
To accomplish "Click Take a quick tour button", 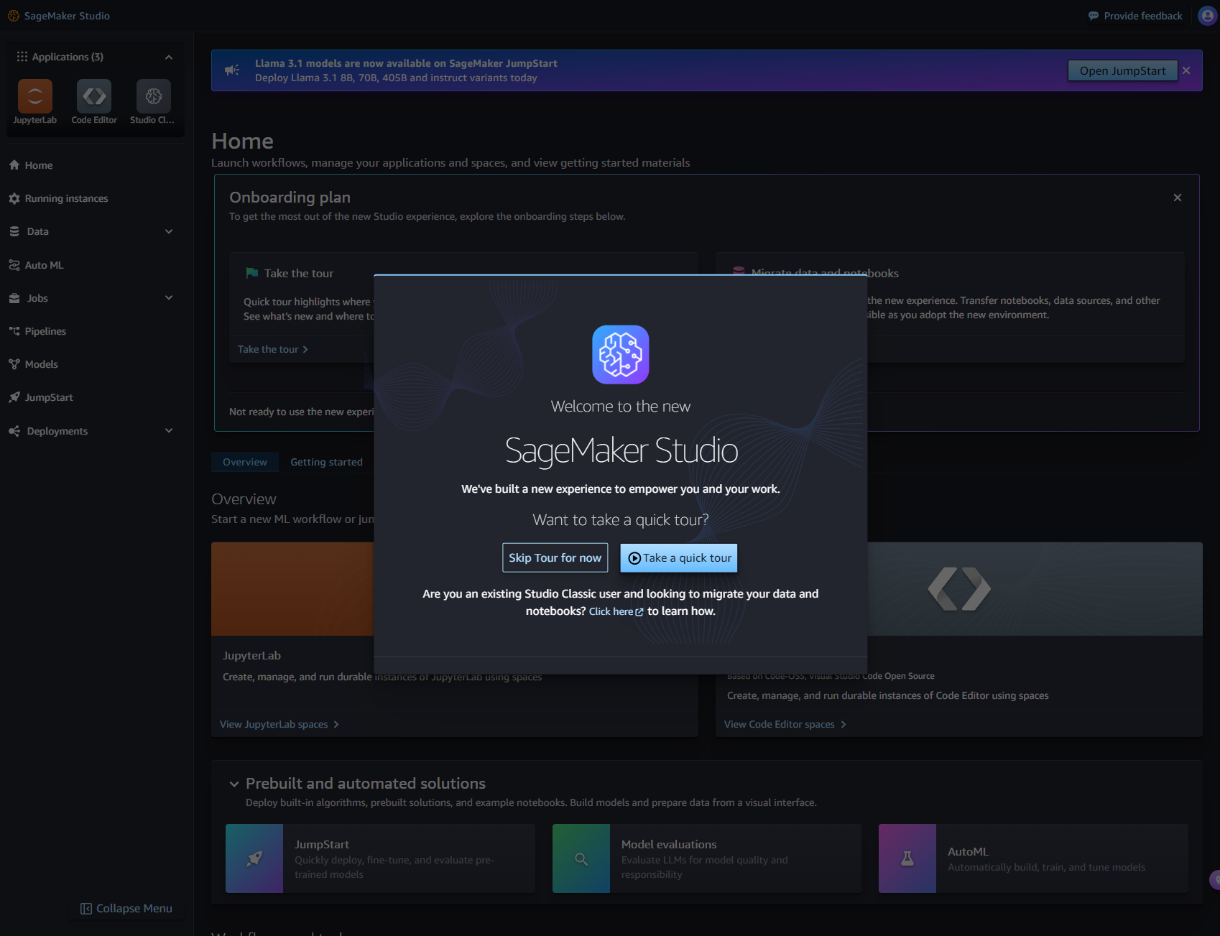I will point(679,558).
